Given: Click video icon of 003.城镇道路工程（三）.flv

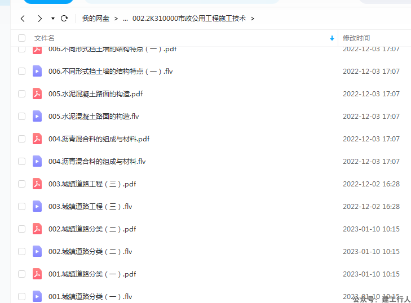Looking at the screenshot, I should pos(37,206).
